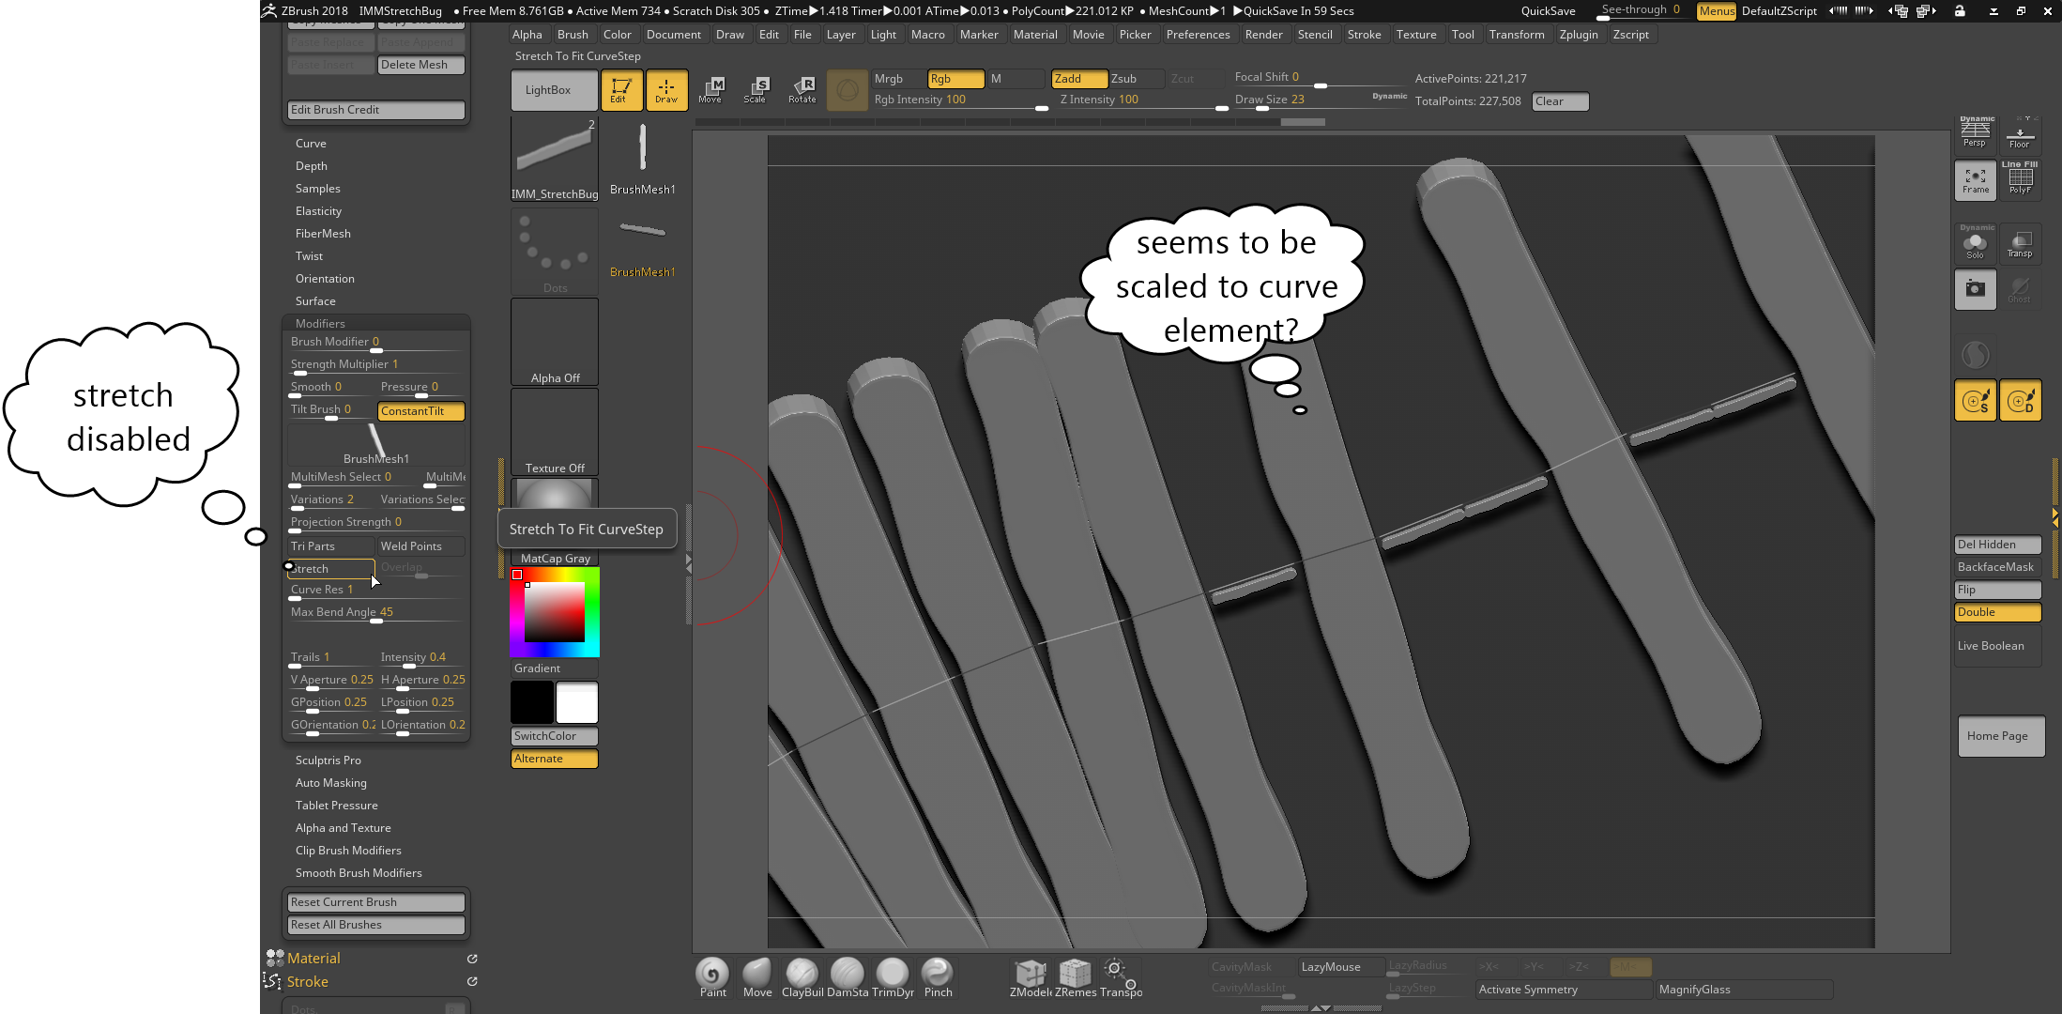Expand the Elasticity section

319,211
